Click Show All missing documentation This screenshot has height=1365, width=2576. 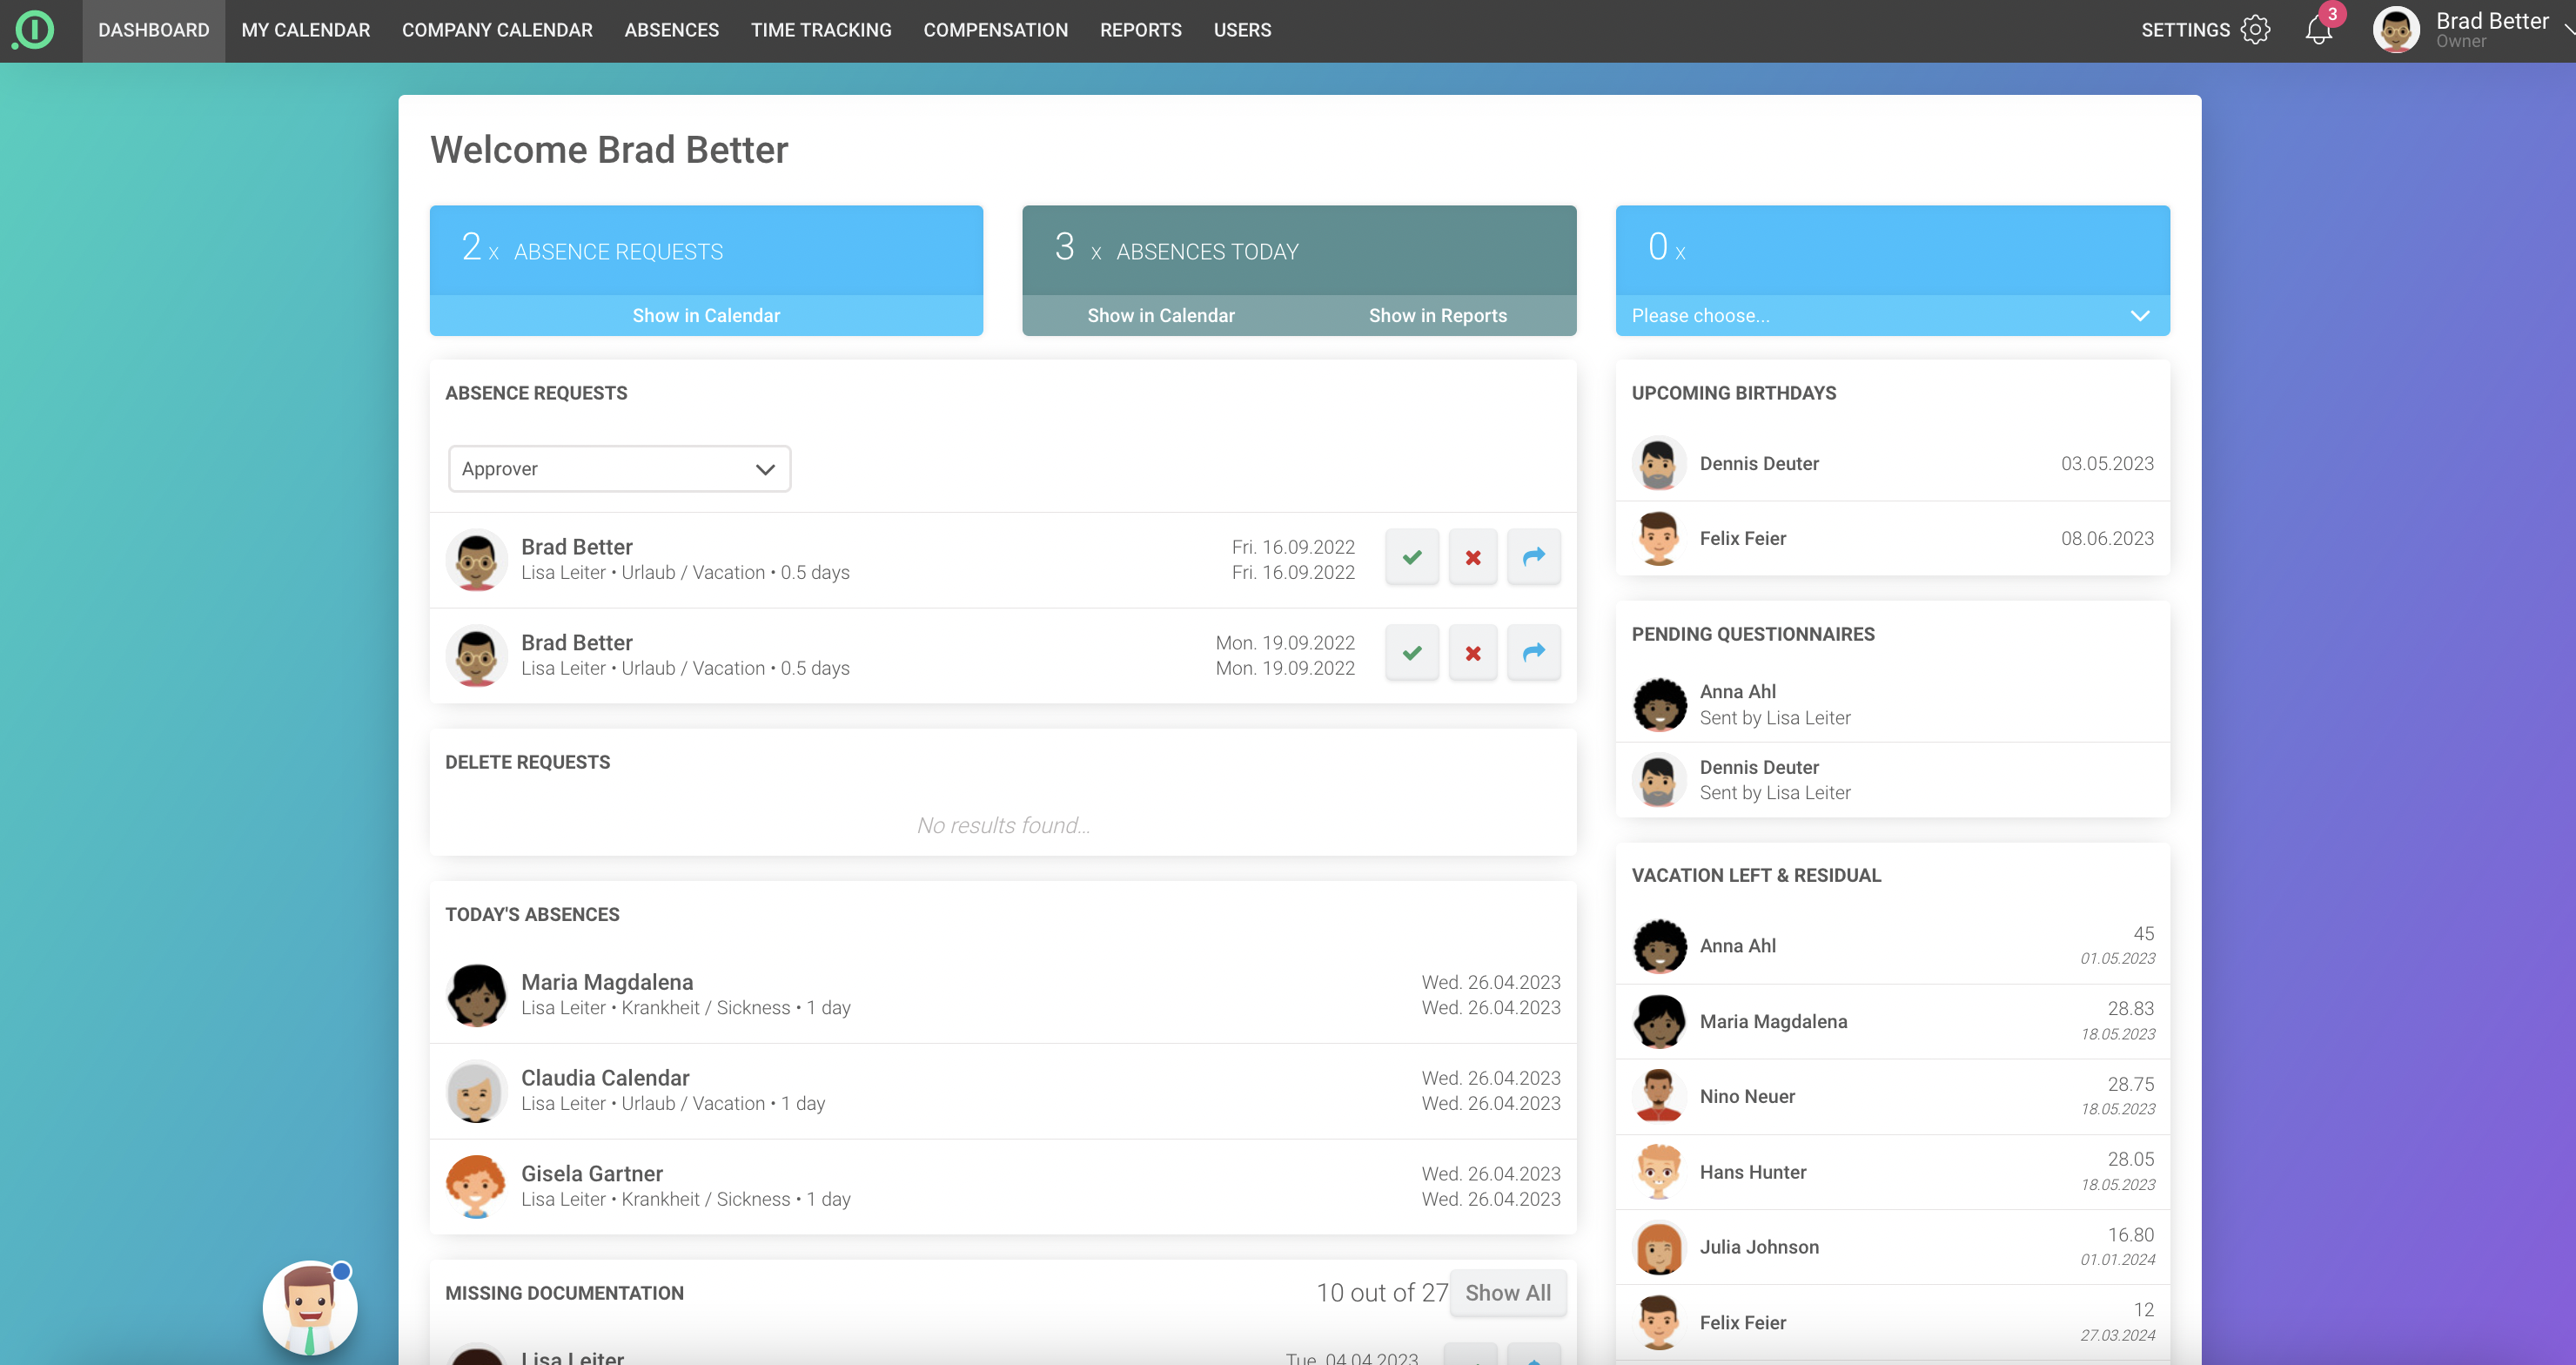pos(1507,1293)
